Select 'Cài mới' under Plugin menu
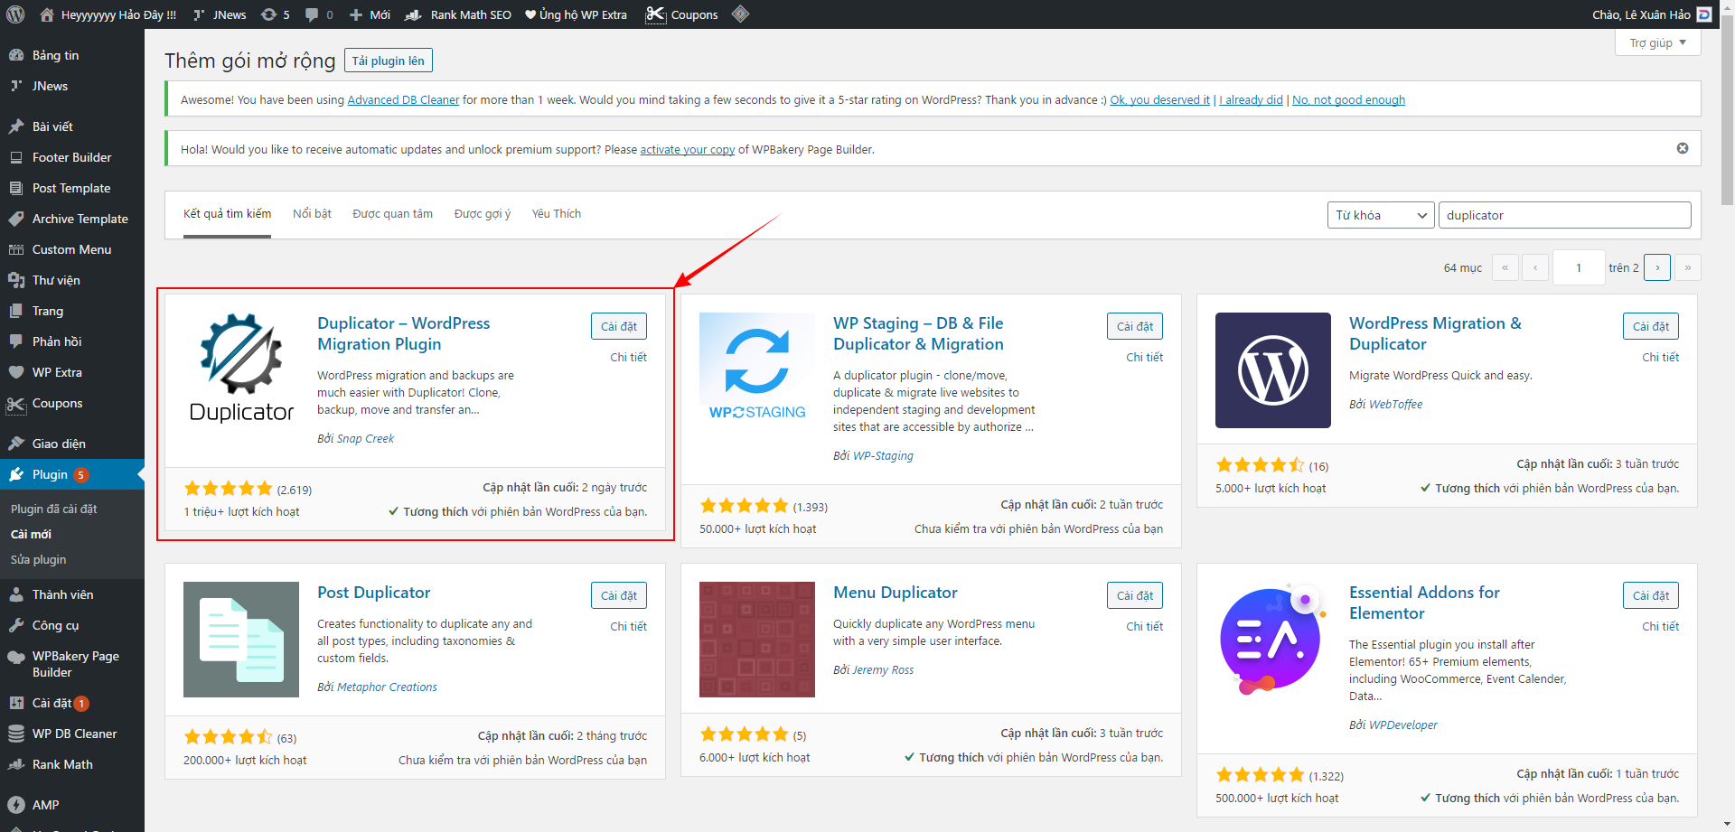The image size is (1735, 832). (x=33, y=534)
